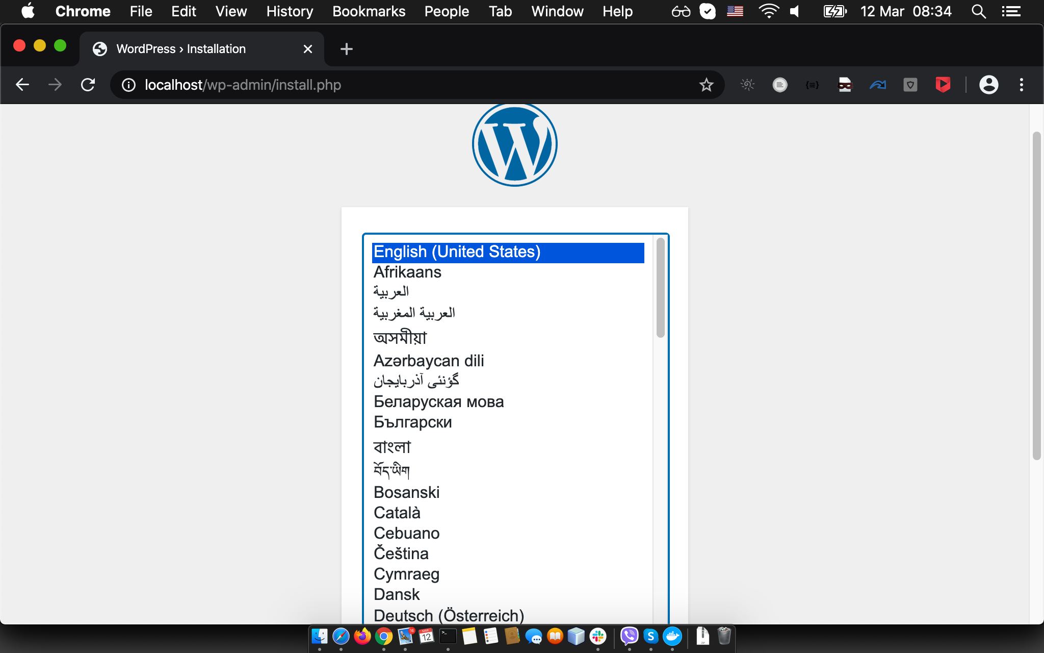Viewport: 1044px width, 653px height.
Task: Keep English (United States) selected
Action: [457, 252]
